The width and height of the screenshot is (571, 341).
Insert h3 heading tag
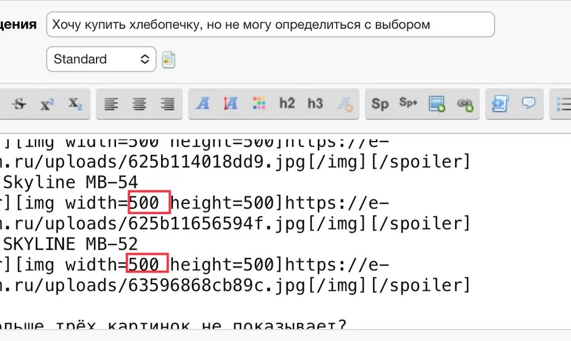315,104
